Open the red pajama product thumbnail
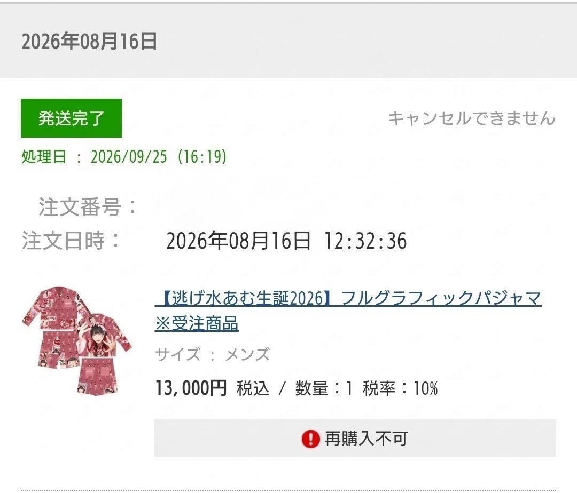 [77, 341]
